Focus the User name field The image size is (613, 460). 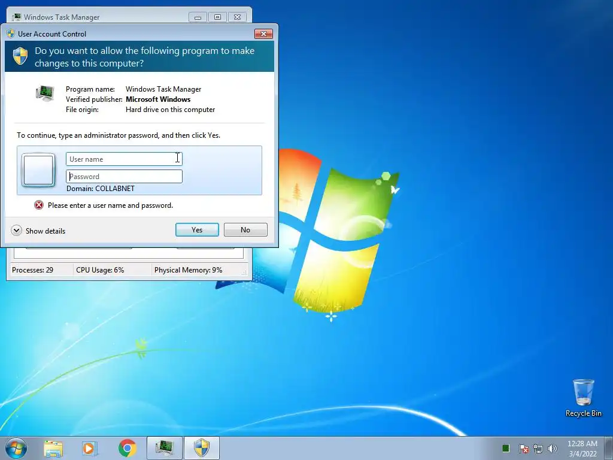coord(124,159)
